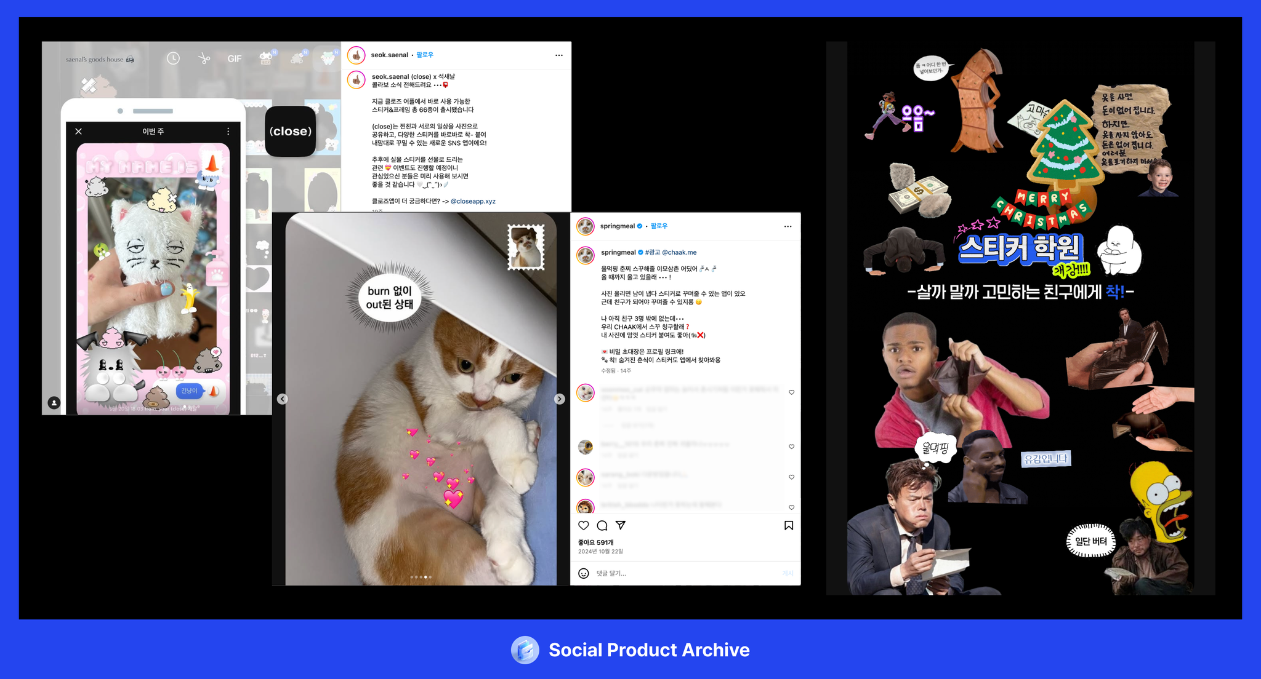Image resolution: width=1261 pixels, height=679 pixels.
Task: Share the springmeal post via send icon
Action: click(621, 525)
